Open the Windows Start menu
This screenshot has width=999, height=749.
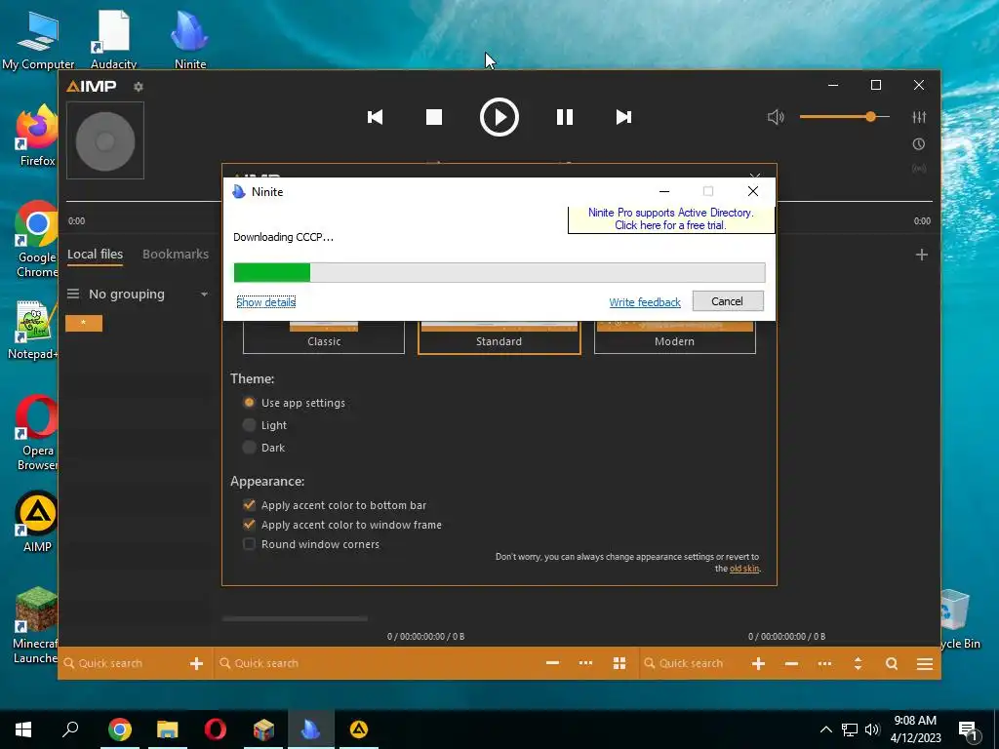click(x=23, y=729)
